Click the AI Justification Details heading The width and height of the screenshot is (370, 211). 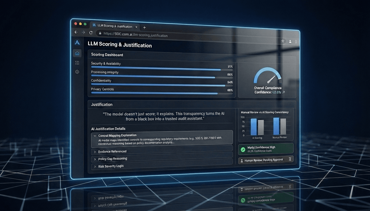(108, 129)
